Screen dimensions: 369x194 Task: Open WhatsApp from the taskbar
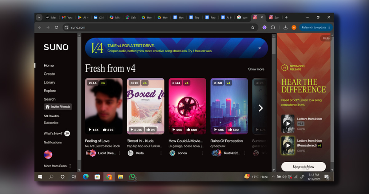coord(132,177)
